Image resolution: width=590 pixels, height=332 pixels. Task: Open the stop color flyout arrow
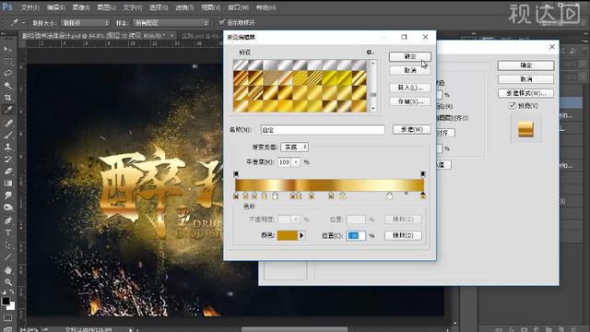(301, 236)
